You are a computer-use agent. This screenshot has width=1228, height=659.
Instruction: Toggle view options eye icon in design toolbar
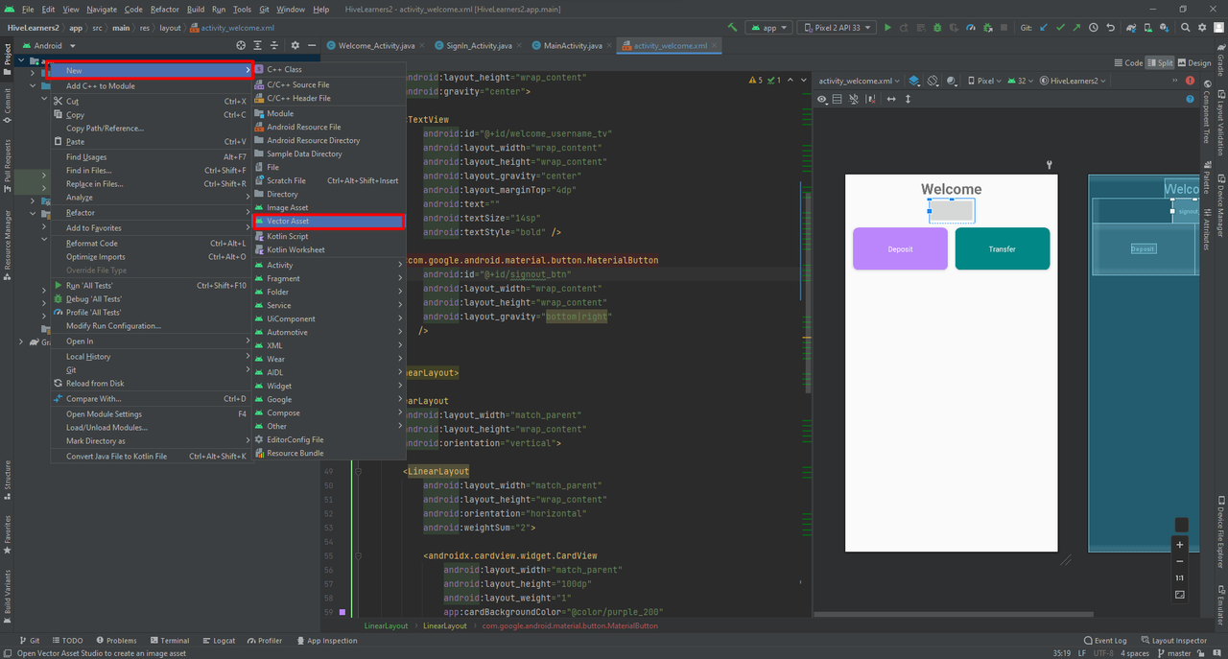click(x=822, y=99)
